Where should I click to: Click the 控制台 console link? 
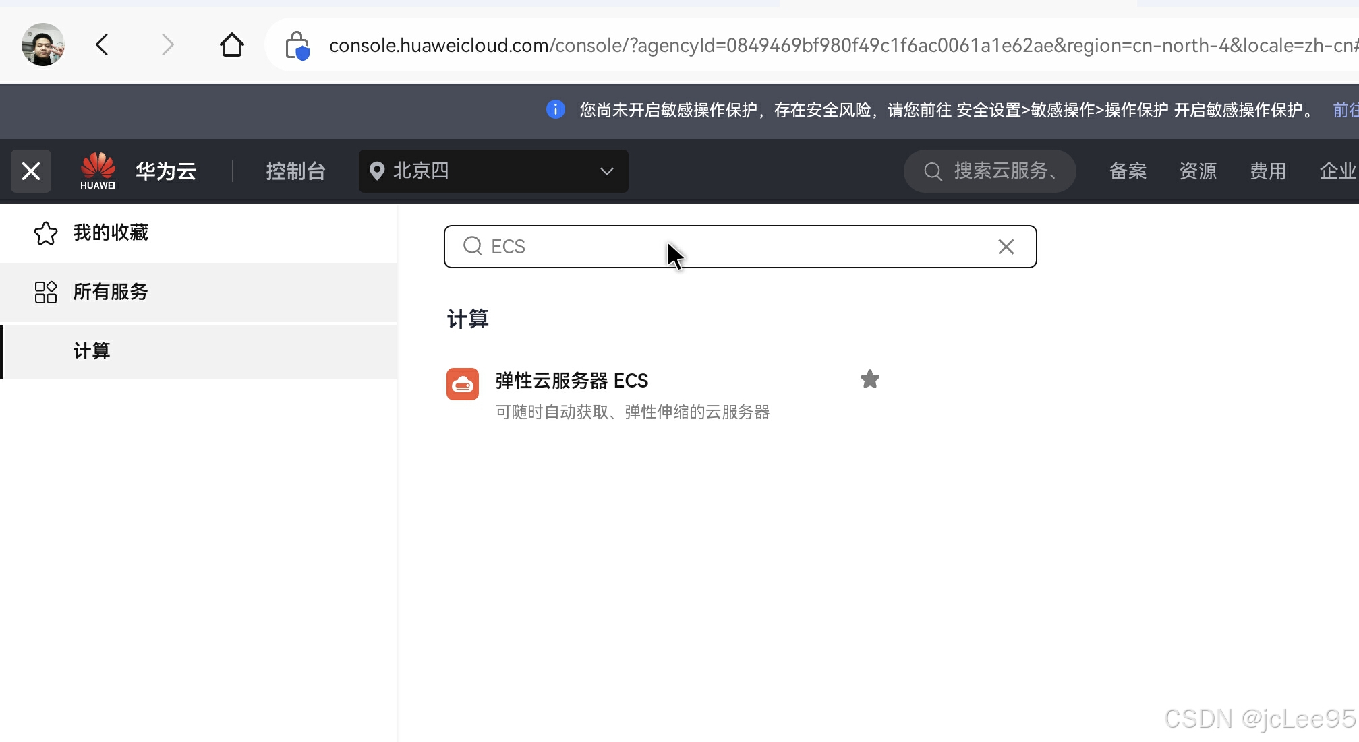tap(295, 171)
